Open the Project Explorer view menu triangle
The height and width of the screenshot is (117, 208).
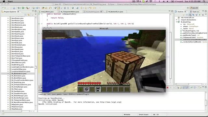[36, 14]
